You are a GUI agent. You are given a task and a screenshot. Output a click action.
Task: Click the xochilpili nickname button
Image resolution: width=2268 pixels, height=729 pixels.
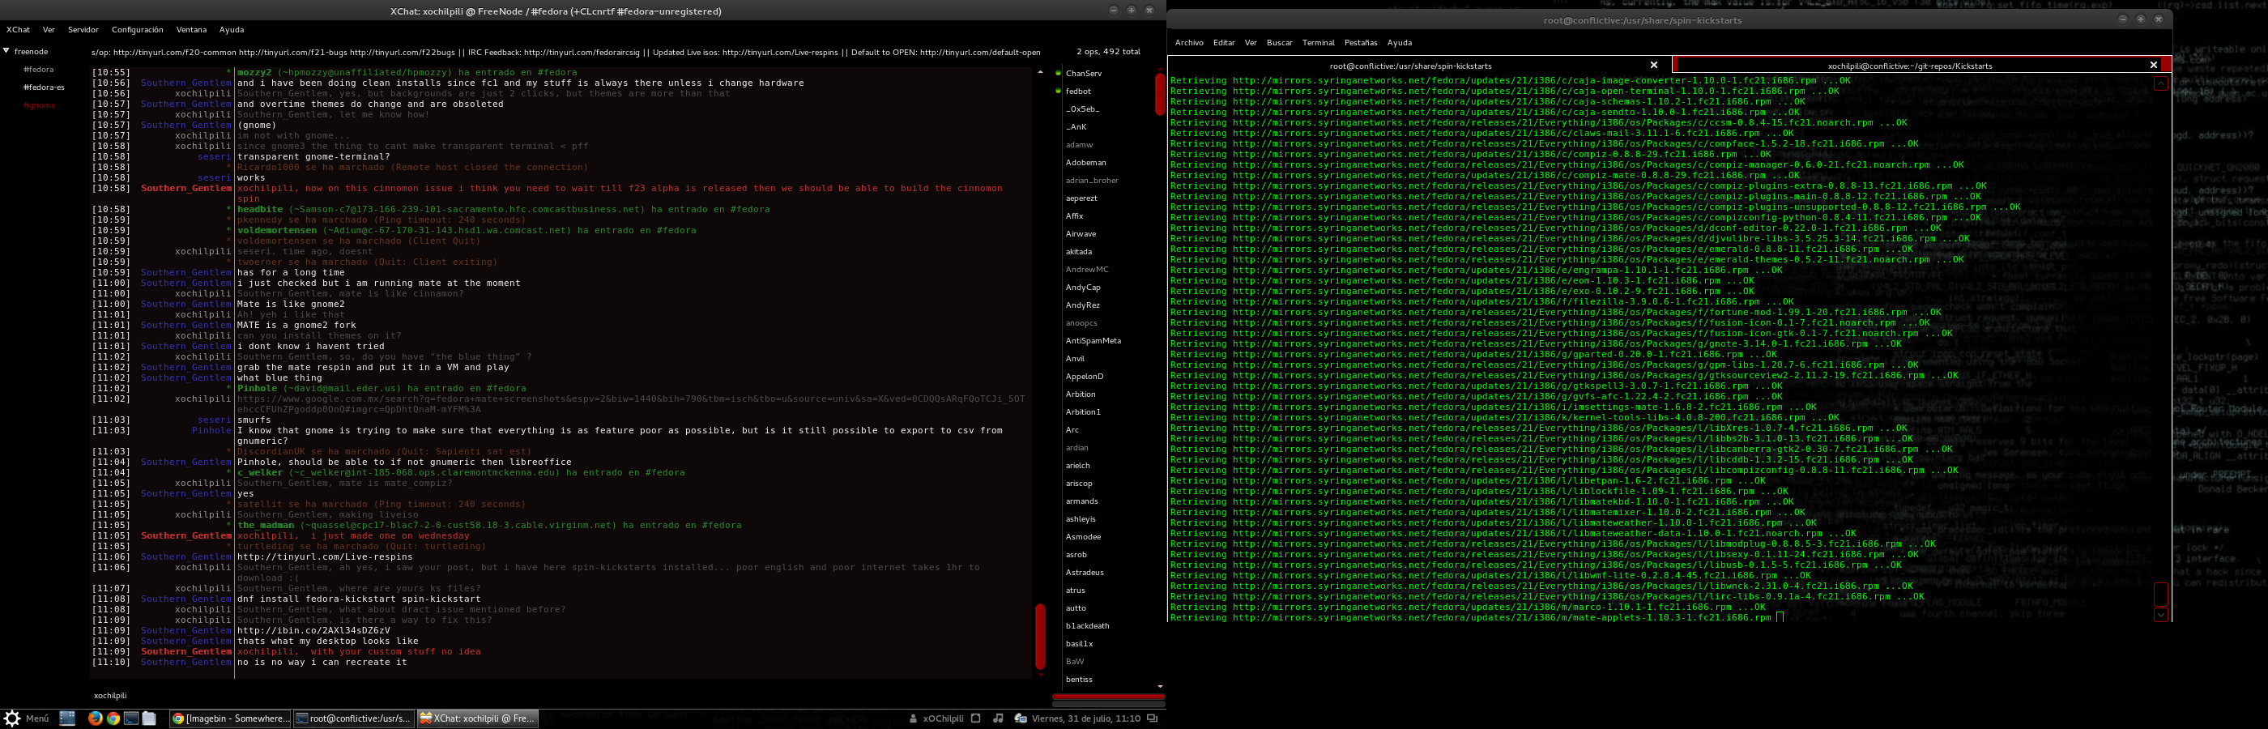pos(110,696)
